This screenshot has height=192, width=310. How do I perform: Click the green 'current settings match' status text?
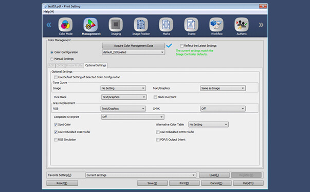point(194,53)
